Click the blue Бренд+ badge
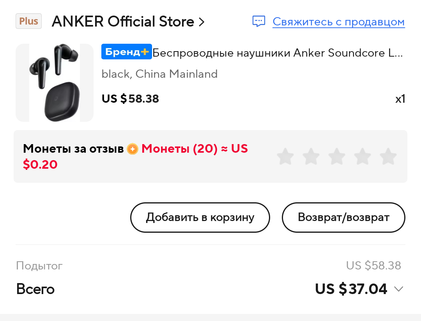This screenshot has width=421, height=321. pos(126,52)
